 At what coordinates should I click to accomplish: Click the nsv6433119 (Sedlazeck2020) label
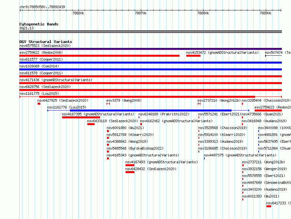tap(112, 121)
